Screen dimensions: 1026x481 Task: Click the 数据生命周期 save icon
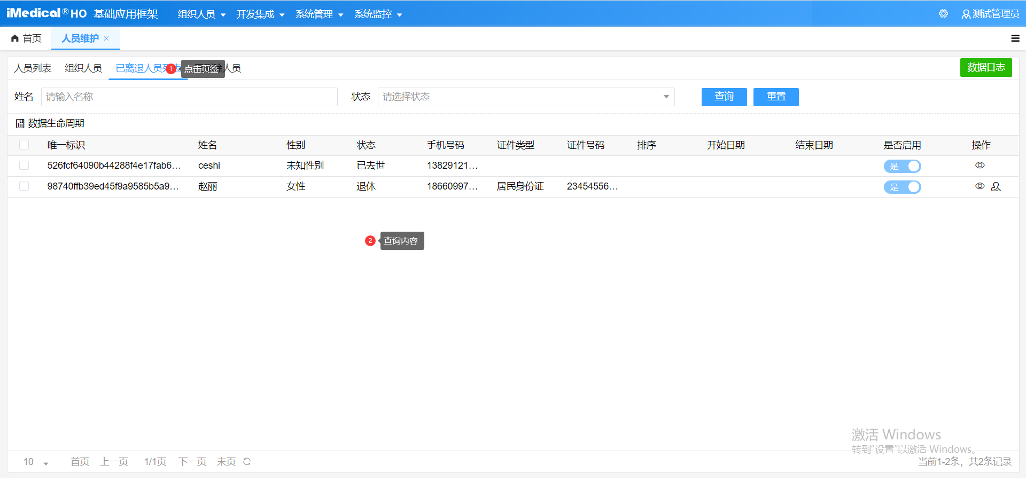click(x=20, y=124)
